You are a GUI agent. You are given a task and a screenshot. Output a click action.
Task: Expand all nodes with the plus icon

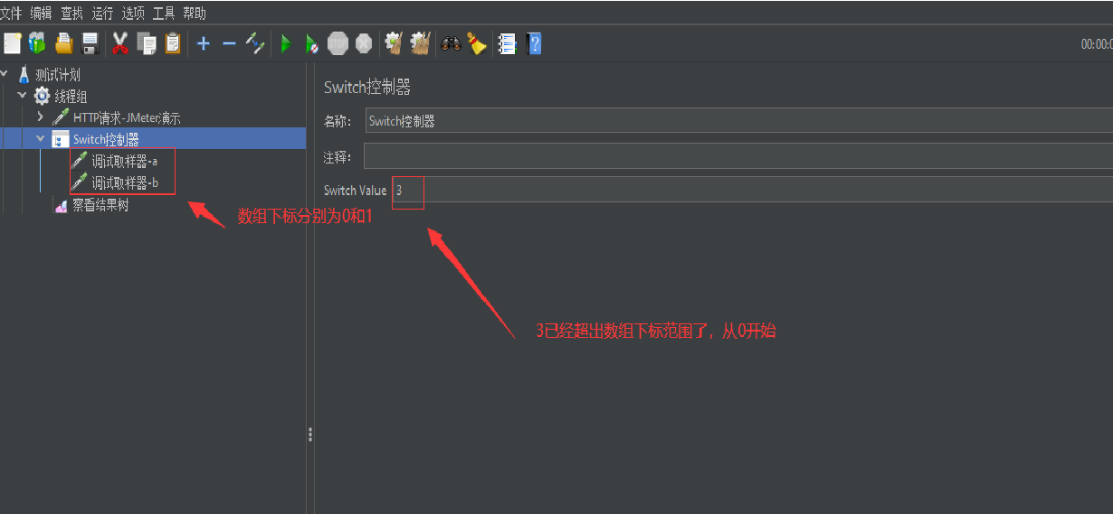[x=204, y=43]
